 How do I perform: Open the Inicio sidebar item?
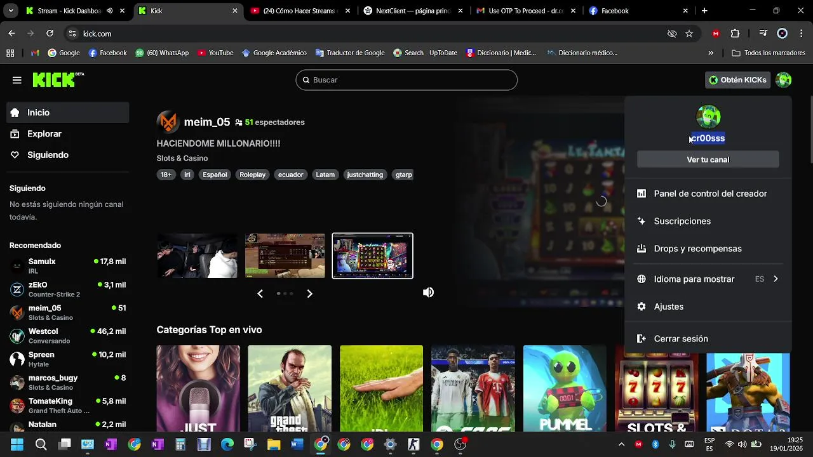pos(68,112)
